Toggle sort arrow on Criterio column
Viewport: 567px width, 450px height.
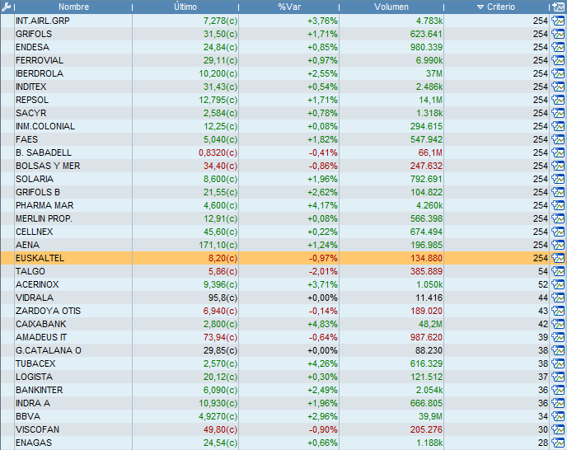[x=481, y=7]
